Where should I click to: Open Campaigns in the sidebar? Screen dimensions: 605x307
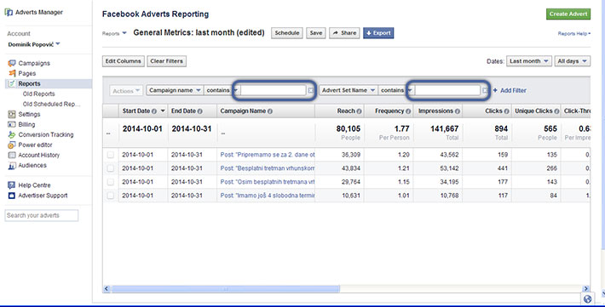(34, 63)
